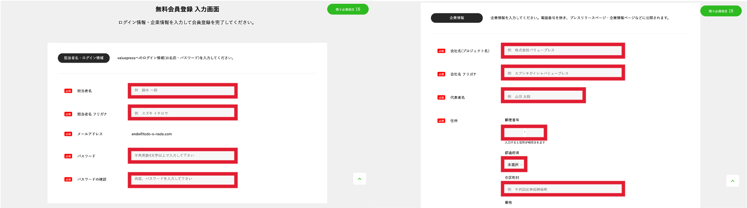Click the 会社名(プロジェクト名) input field

pyautogui.click(x=563, y=50)
